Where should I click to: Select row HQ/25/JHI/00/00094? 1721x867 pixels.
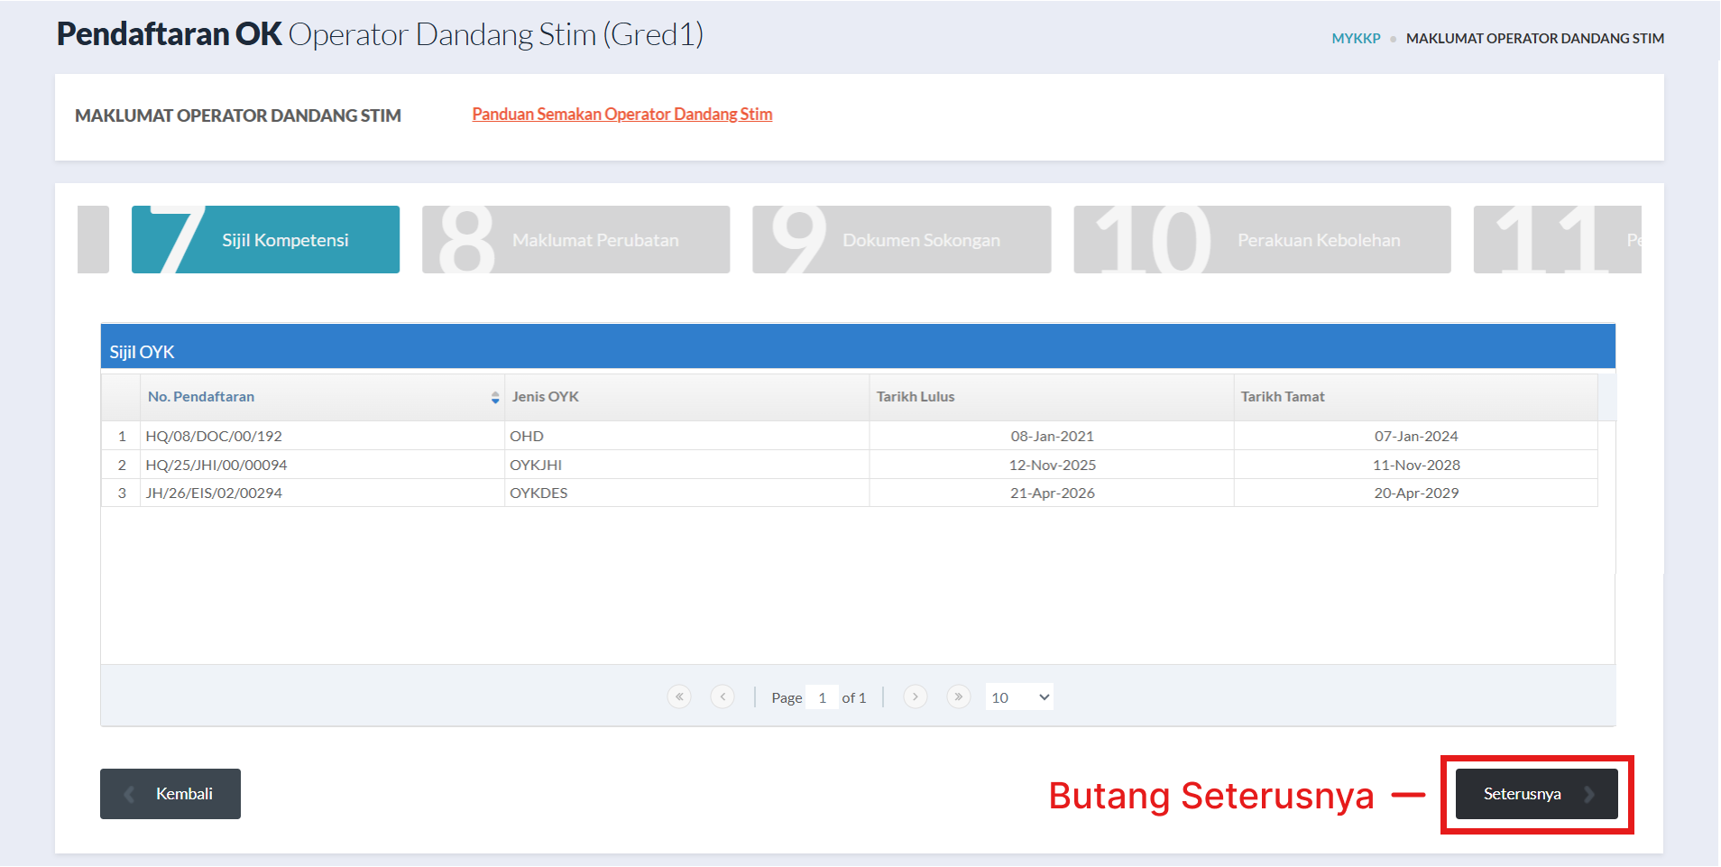216,465
